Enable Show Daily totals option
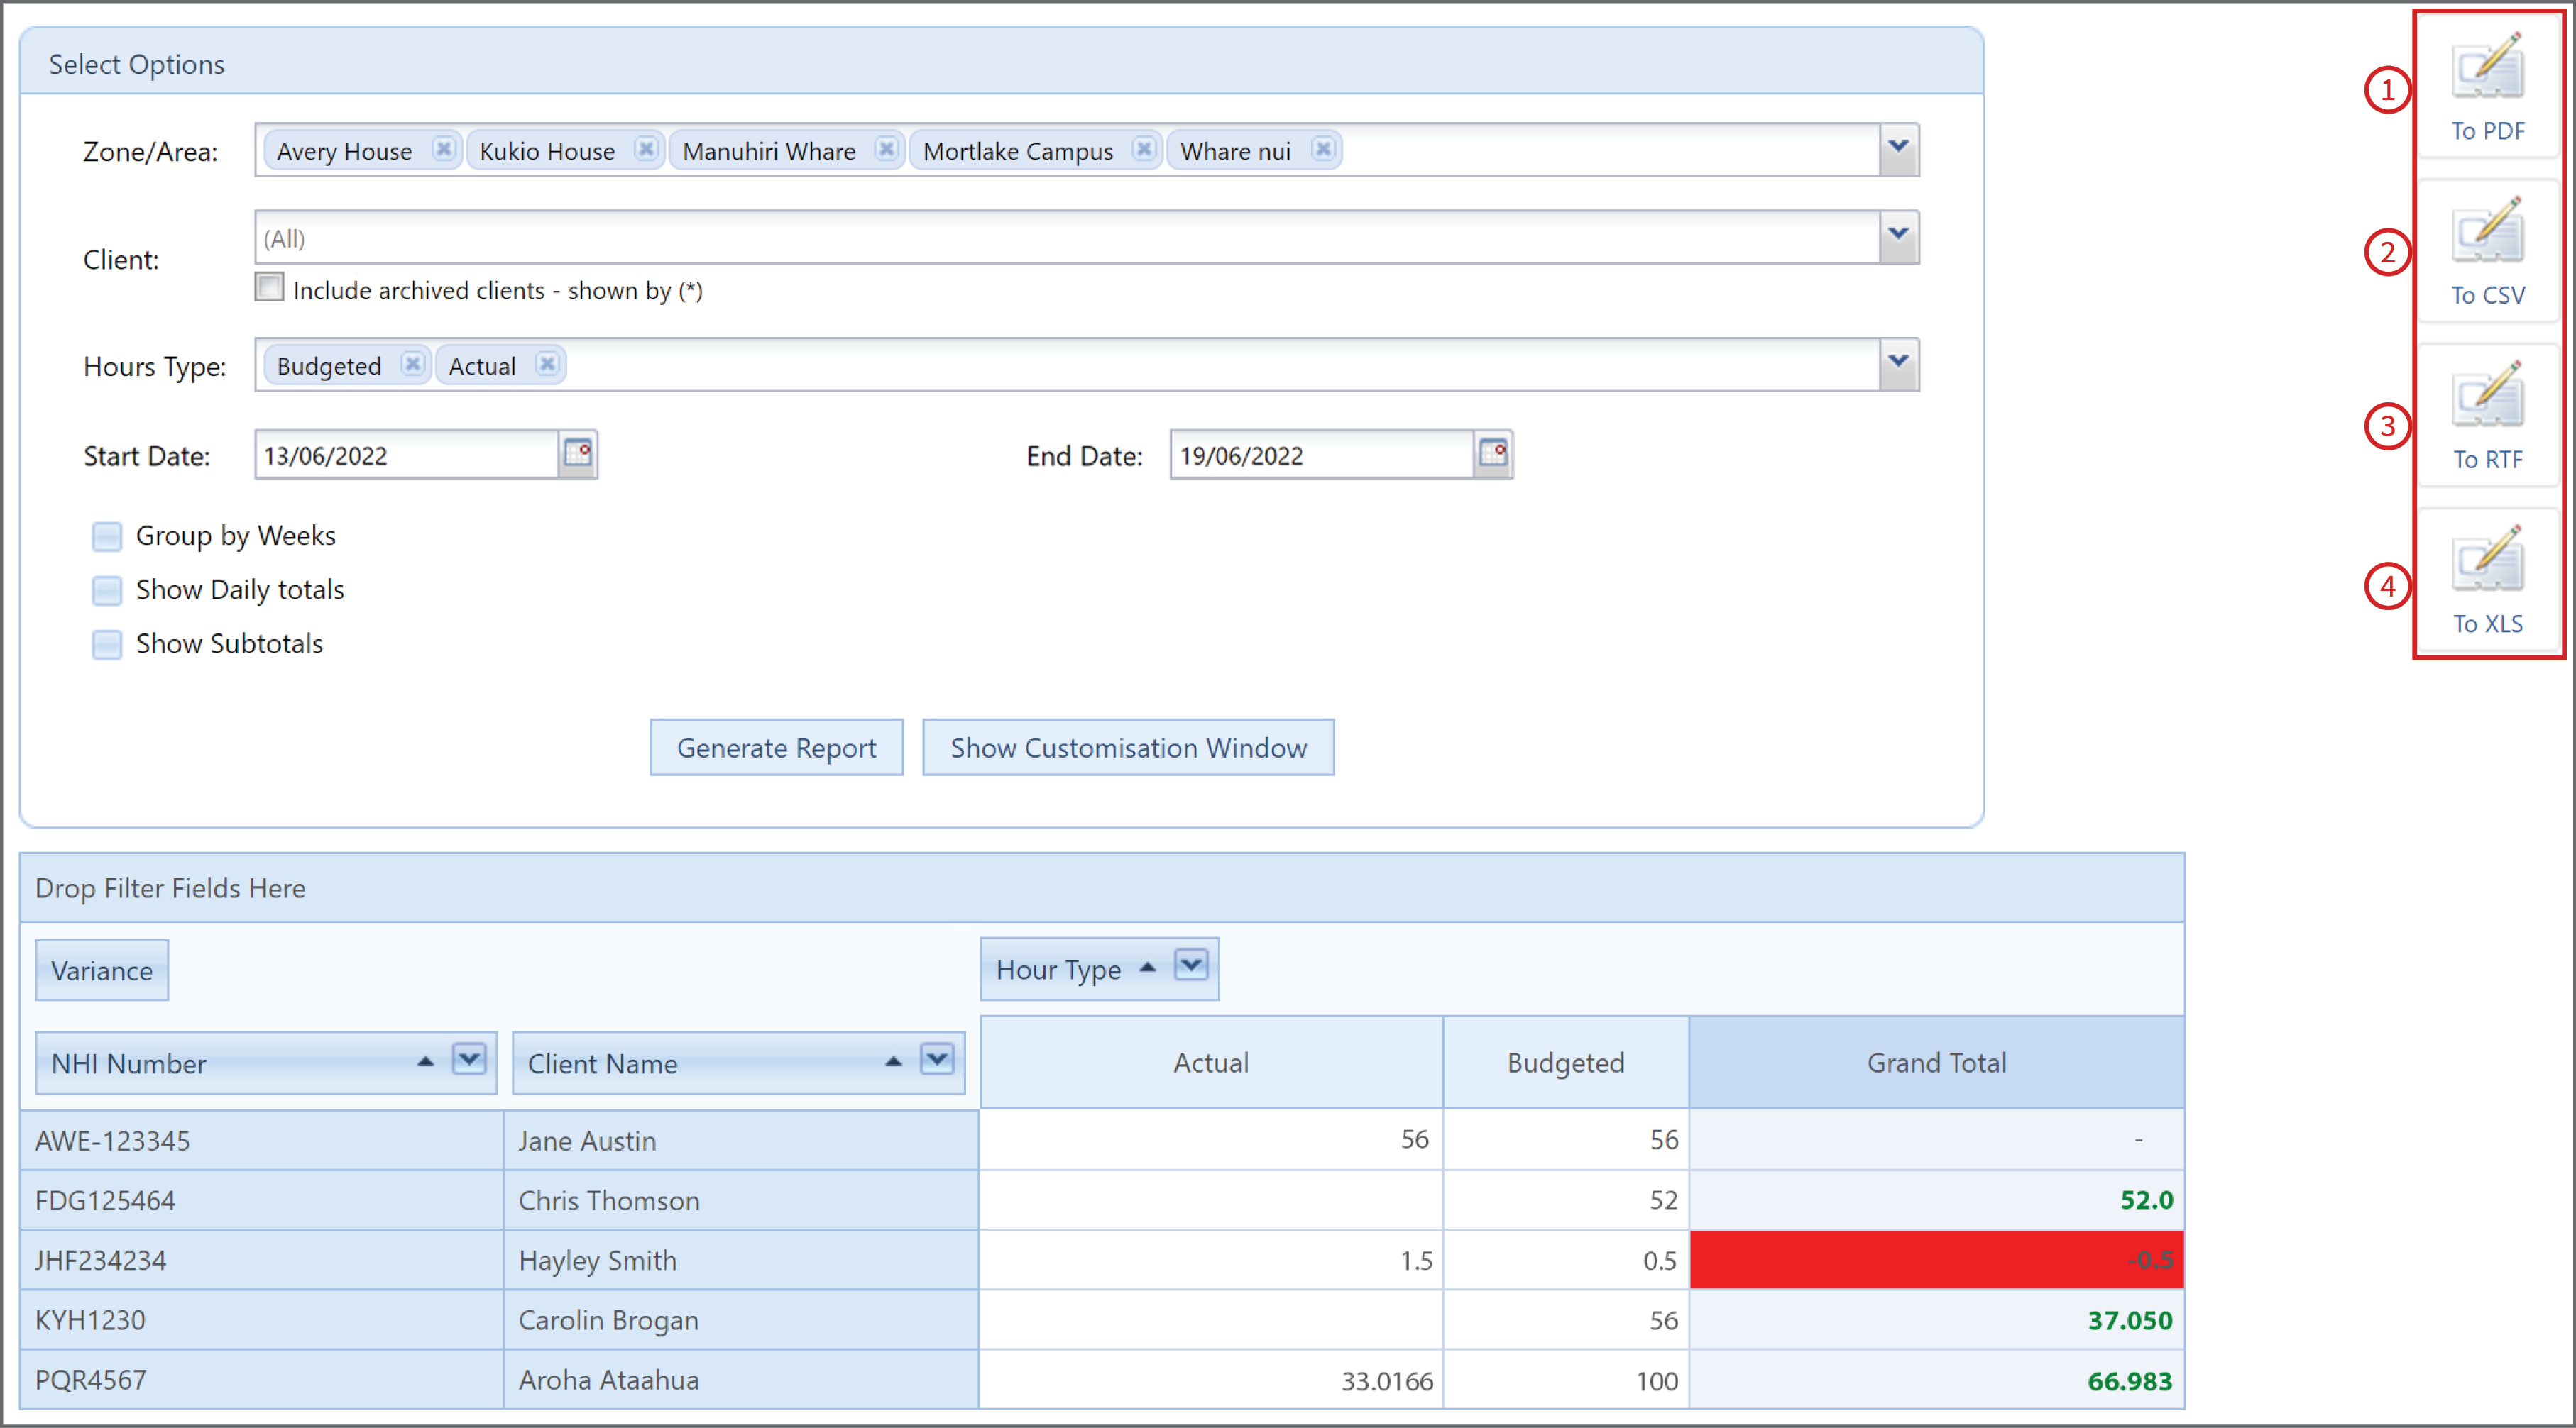Viewport: 2576px width, 1428px height. tap(107, 590)
